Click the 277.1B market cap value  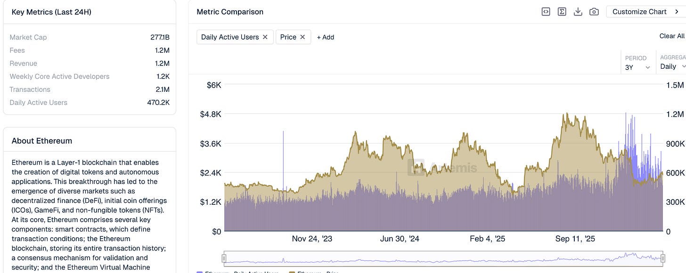pyautogui.click(x=160, y=37)
